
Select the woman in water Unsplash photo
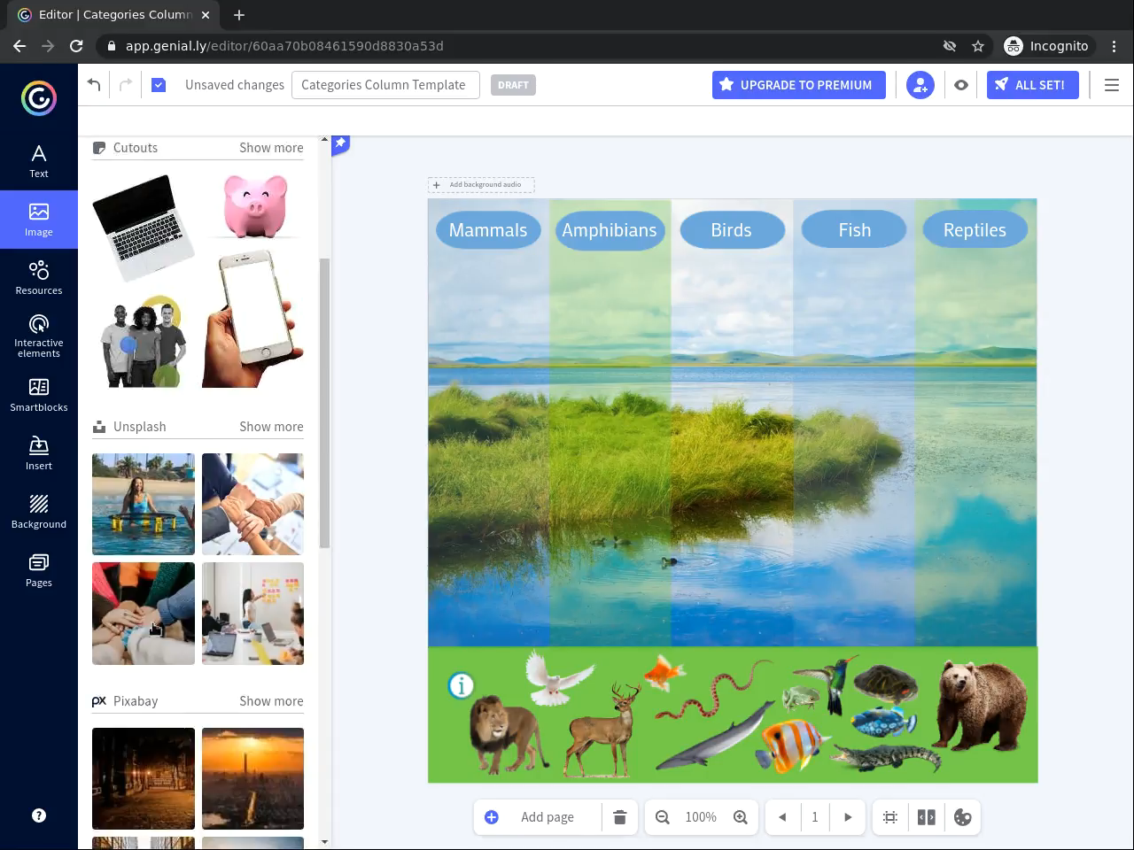(144, 505)
